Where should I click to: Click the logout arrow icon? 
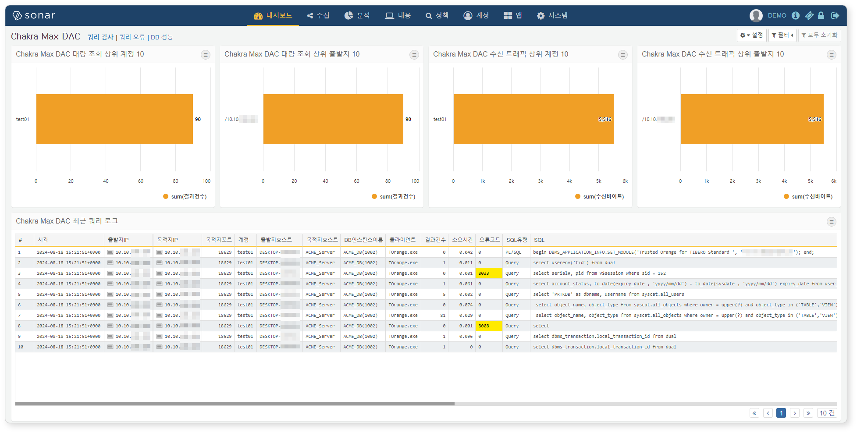tap(835, 15)
